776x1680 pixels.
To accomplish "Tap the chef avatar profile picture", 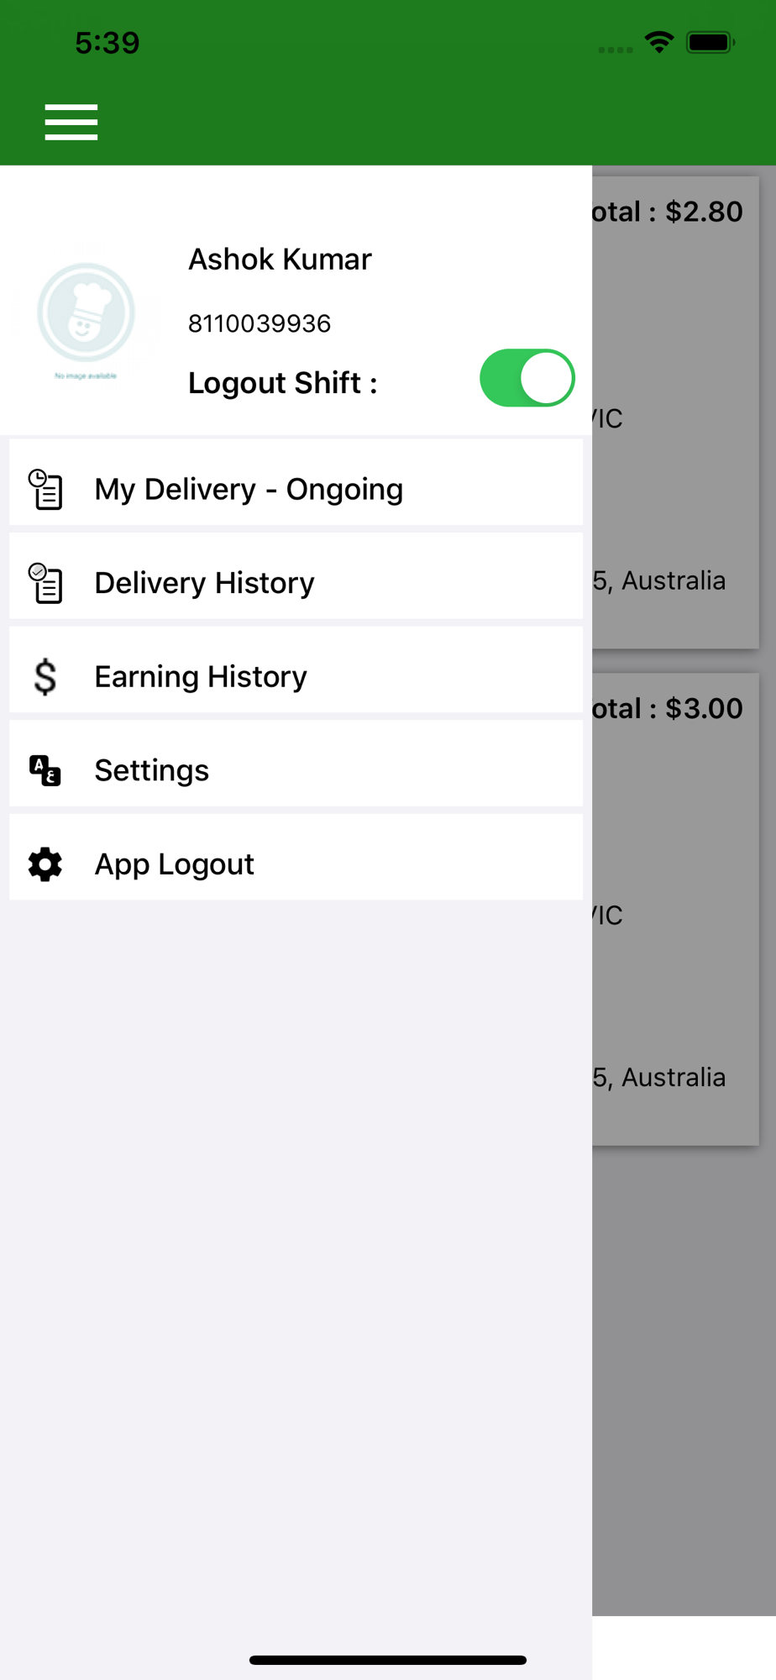I will pos(86,316).
